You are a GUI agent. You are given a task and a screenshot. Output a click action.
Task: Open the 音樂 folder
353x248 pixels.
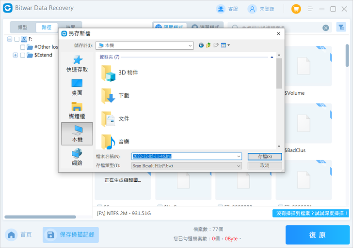[115, 142]
